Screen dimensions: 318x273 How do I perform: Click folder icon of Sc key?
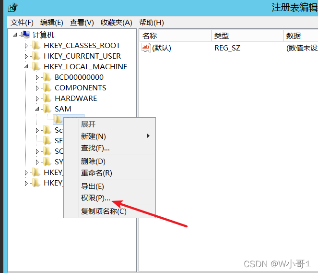pyautogui.click(x=47, y=130)
